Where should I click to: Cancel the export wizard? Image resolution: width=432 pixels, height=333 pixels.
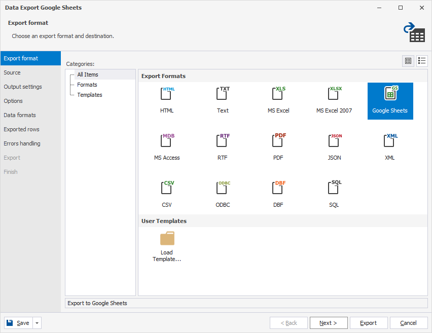point(409,323)
